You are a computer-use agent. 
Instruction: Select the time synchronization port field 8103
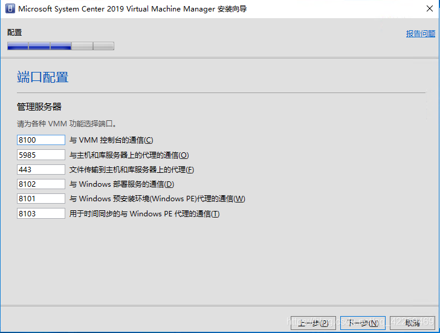click(x=41, y=213)
